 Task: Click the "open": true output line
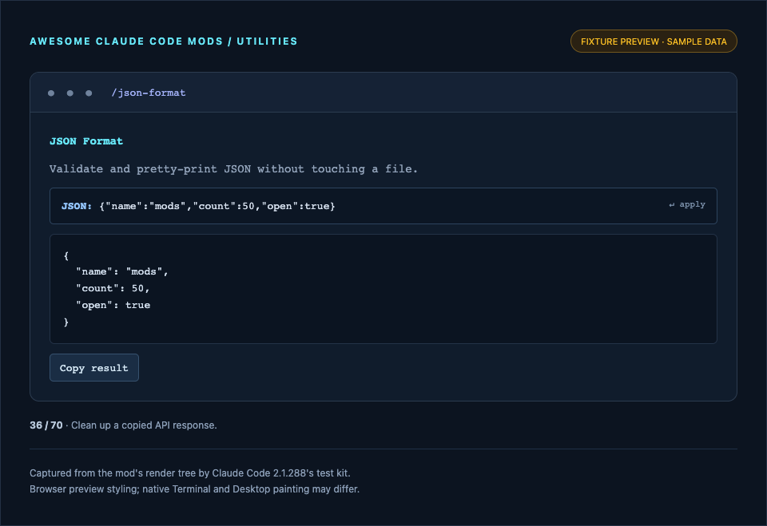pos(113,305)
